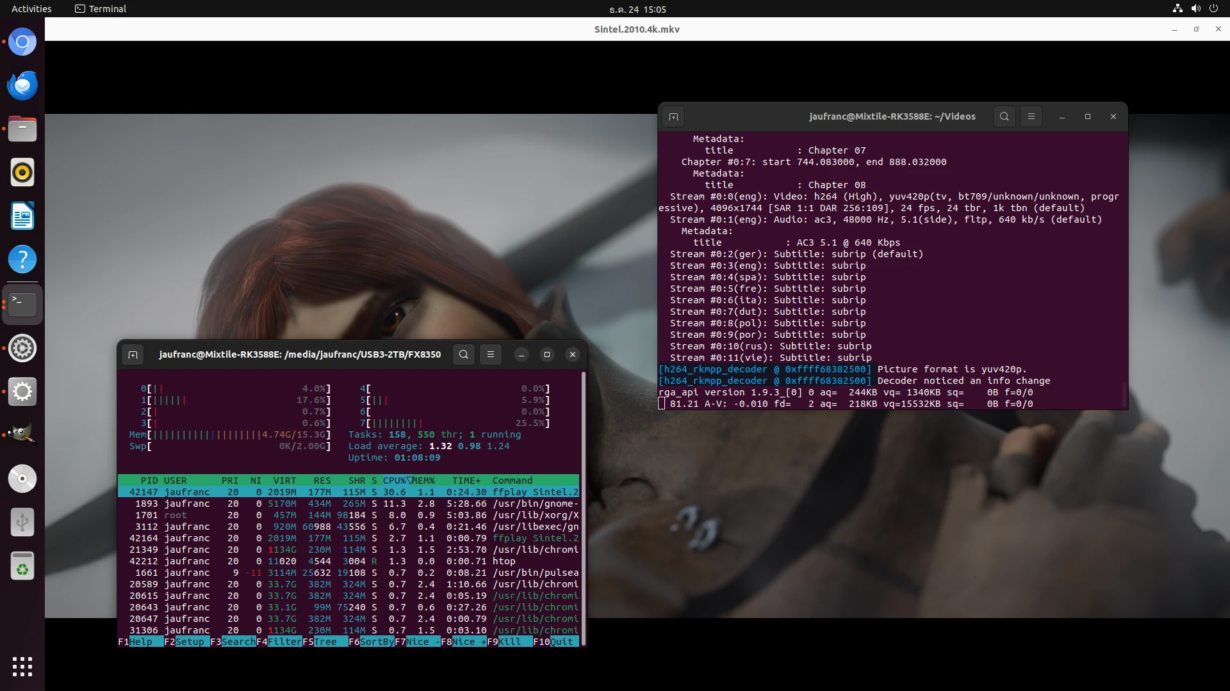This screenshot has height=691, width=1230.
Task: Open new tab in Videos terminal
Action: coord(673,116)
